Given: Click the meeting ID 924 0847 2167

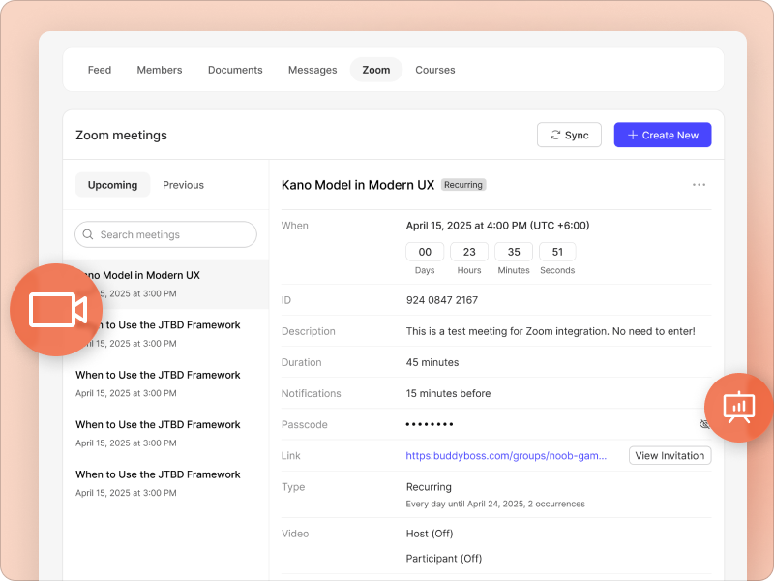Looking at the screenshot, I should 442,300.
